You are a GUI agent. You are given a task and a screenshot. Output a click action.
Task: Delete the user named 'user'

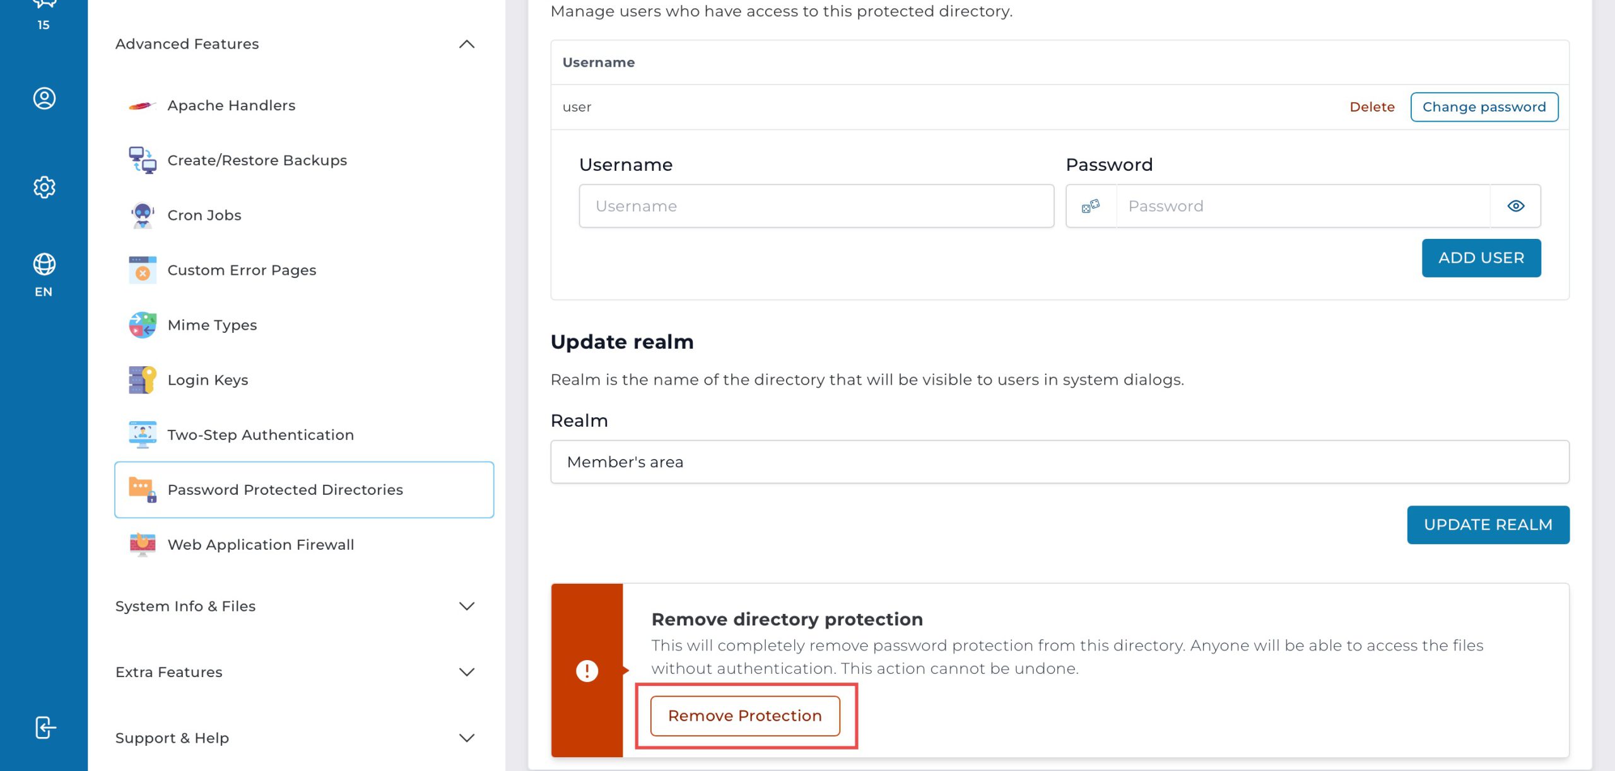coord(1371,107)
